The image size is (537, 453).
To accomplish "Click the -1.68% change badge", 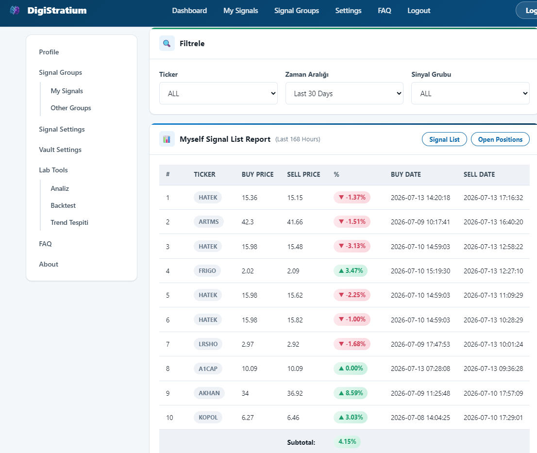I will 352,344.
